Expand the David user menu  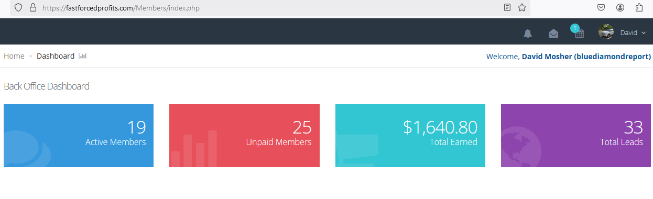(x=633, y=32)
